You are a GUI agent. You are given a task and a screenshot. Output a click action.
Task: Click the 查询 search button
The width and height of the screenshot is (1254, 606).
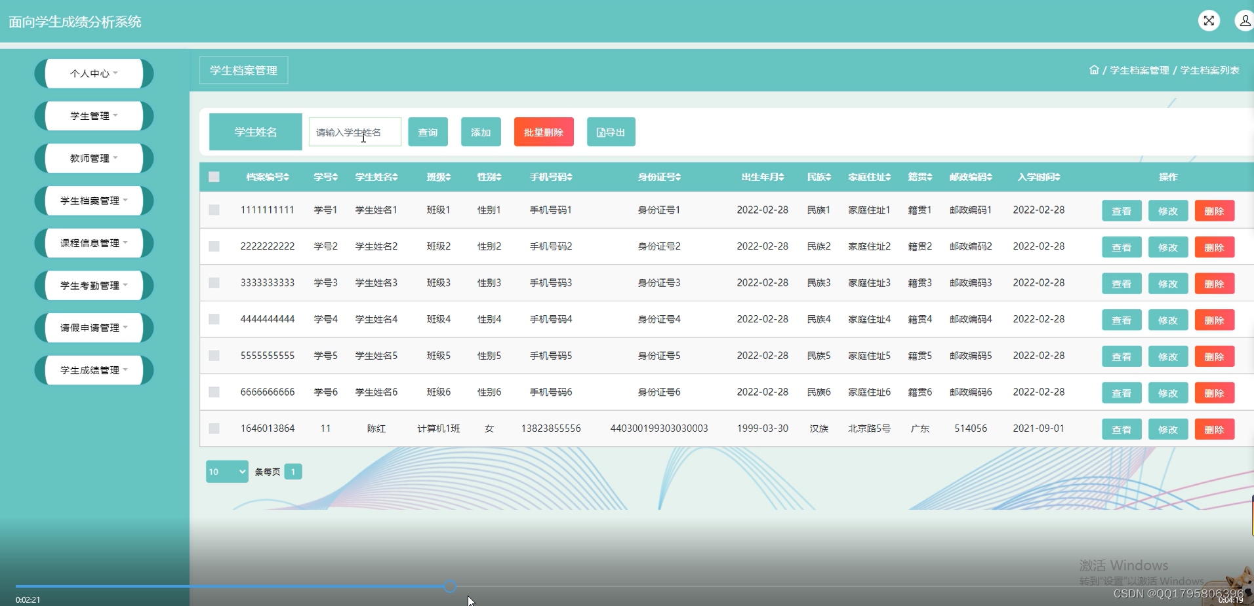tap(428, 132)
